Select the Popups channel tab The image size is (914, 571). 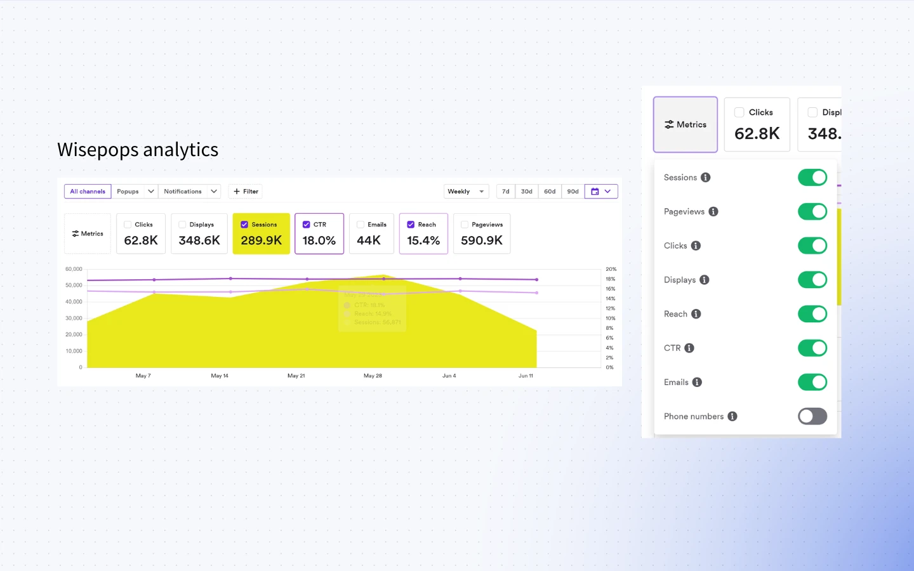click(128, 192)
